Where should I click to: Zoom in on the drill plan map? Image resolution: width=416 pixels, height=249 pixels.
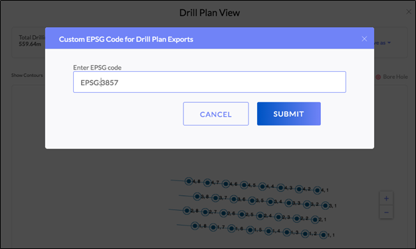point(386,199)
